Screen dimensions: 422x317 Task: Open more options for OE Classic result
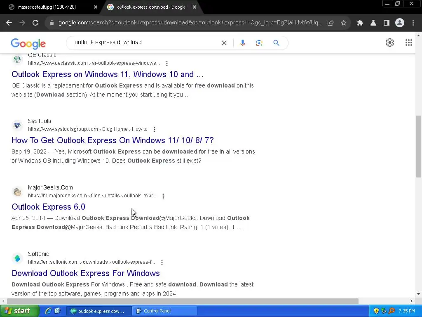click(167, 63)
